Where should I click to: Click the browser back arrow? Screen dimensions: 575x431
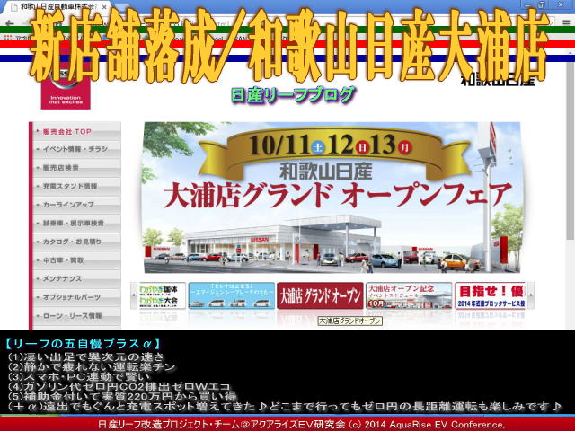click(x=10, y=22)
